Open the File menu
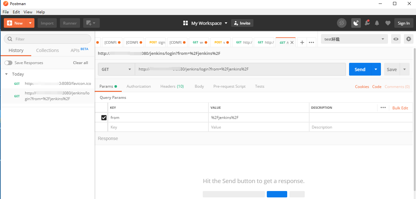Image resolution: width=416 pixels, height=199 pixels. click(x=6, y=12)
